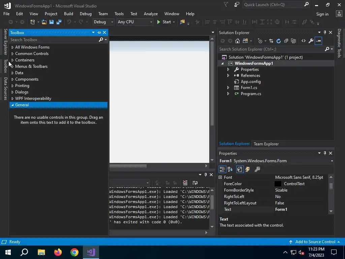Image resolution: width=345 pixels, height=259 pixels.
Task: Click the Home icon in Solution Explorer
Action: pos(238,41)
